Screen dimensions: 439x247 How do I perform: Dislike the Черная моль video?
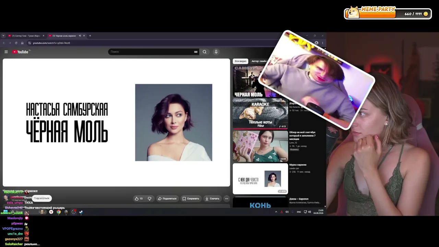[x=150, y=199]
